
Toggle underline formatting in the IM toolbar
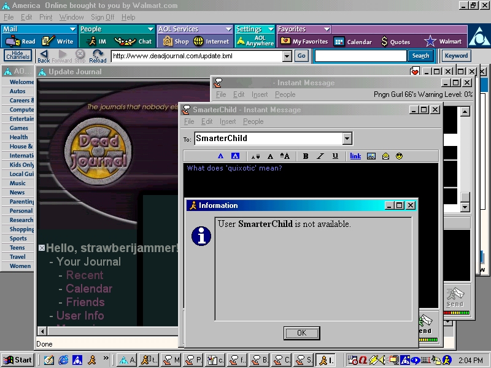335,156
